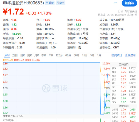Click the 成交量 197.52万手 value in stats

click(x=117, y=20)
